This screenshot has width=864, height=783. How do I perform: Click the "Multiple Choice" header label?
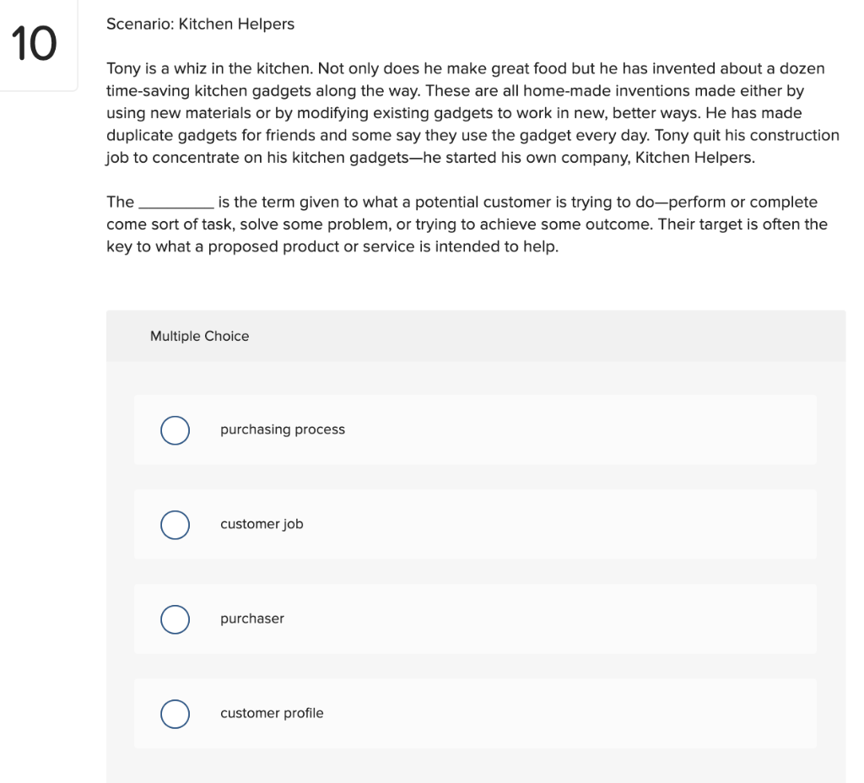click(199, 336)
